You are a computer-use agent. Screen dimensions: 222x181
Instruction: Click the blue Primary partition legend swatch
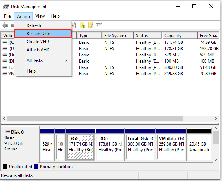coord(36,167)
